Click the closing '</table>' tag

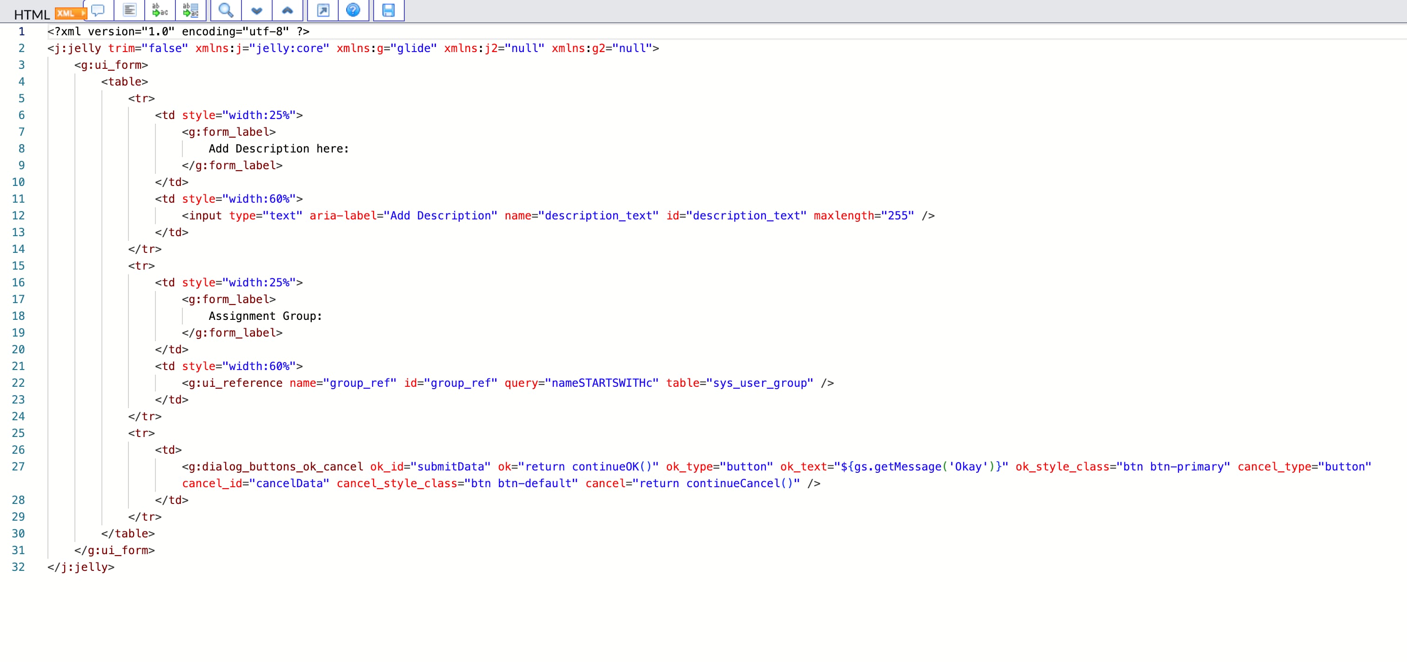pyautogui.click(x=128, y=534)
